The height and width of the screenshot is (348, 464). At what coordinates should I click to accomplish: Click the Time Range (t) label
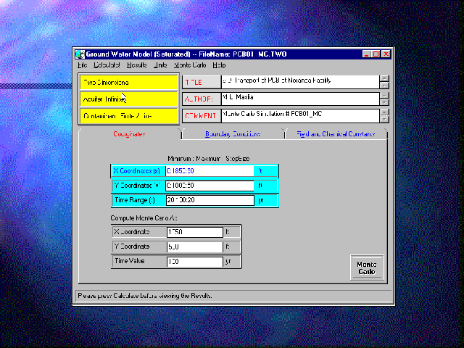tap(138, 200)
